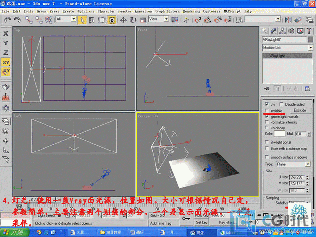Open the Modifiers menu
Screen dimensions: 316x237
coord(86,11)
